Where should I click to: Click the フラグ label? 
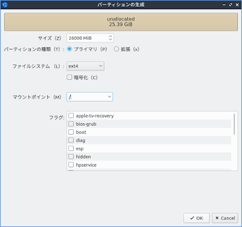point(57,117)
